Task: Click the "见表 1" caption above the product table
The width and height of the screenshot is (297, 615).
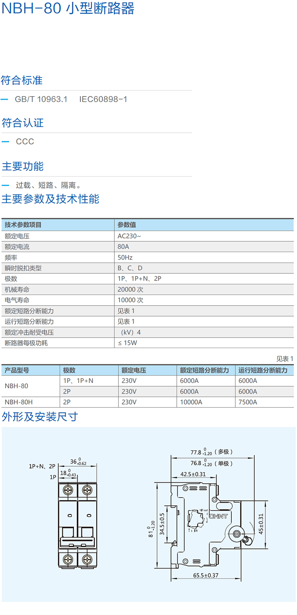Action: click(285, 359)
